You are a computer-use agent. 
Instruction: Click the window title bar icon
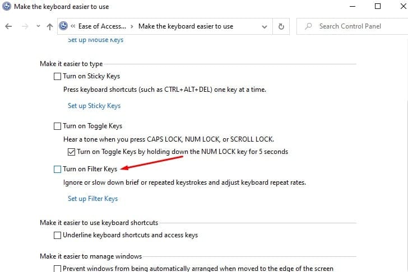[7, 6]
